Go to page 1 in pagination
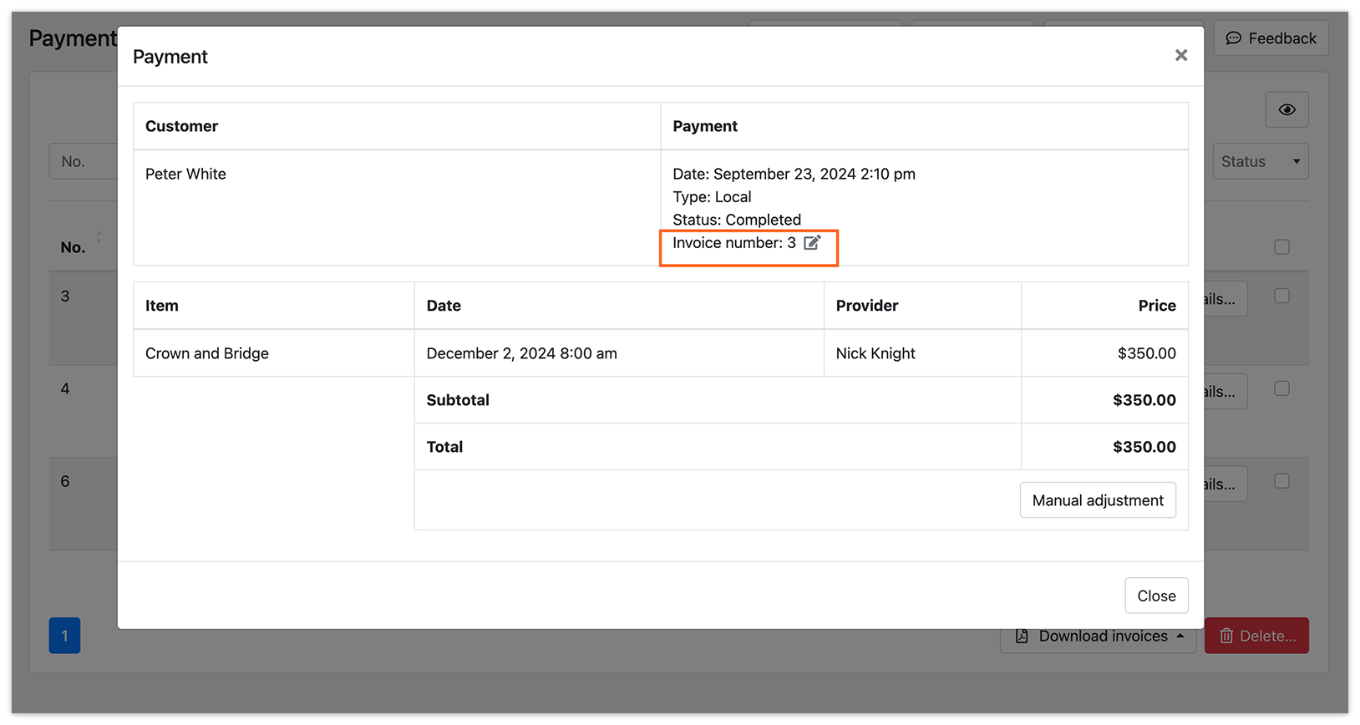The height and width of the screenshot is (725, 1360). tap(64, 636)
